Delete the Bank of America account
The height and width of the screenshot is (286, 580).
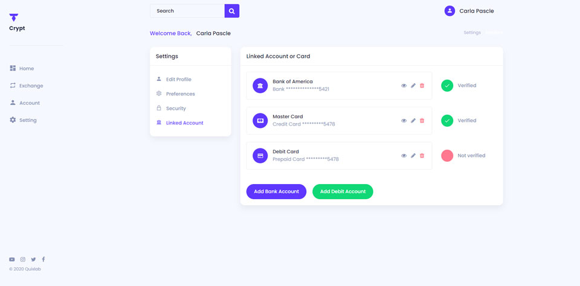422,86
